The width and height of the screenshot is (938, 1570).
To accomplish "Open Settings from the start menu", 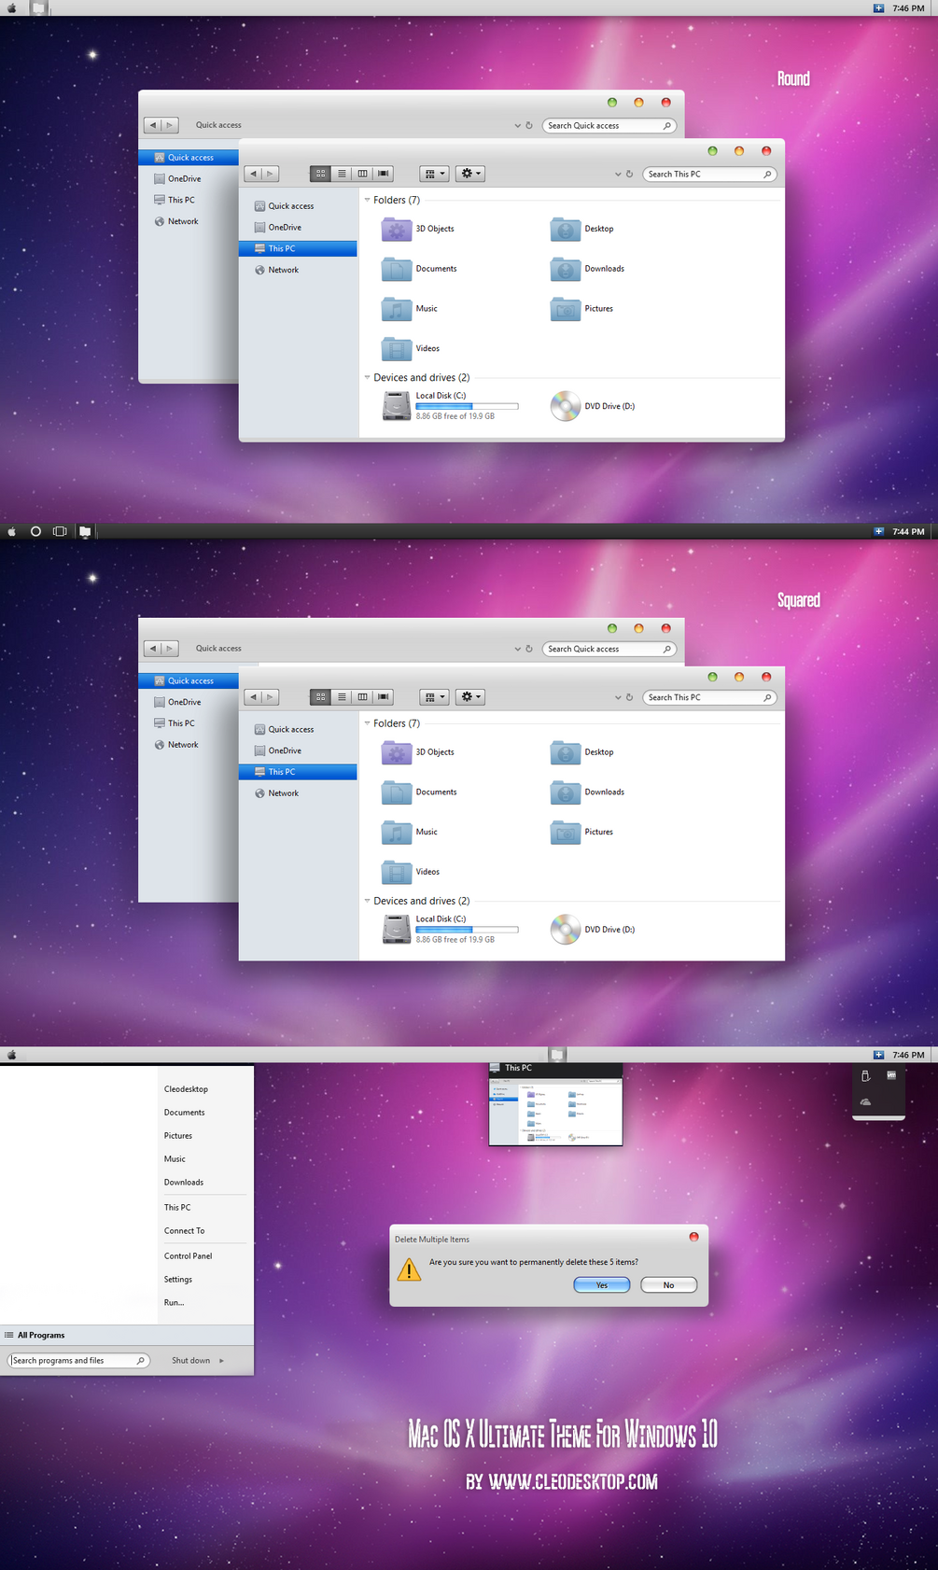I will (177, 1280).
